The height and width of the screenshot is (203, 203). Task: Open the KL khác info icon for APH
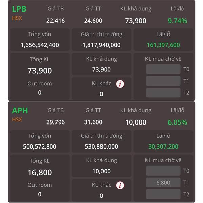[120, 185]
